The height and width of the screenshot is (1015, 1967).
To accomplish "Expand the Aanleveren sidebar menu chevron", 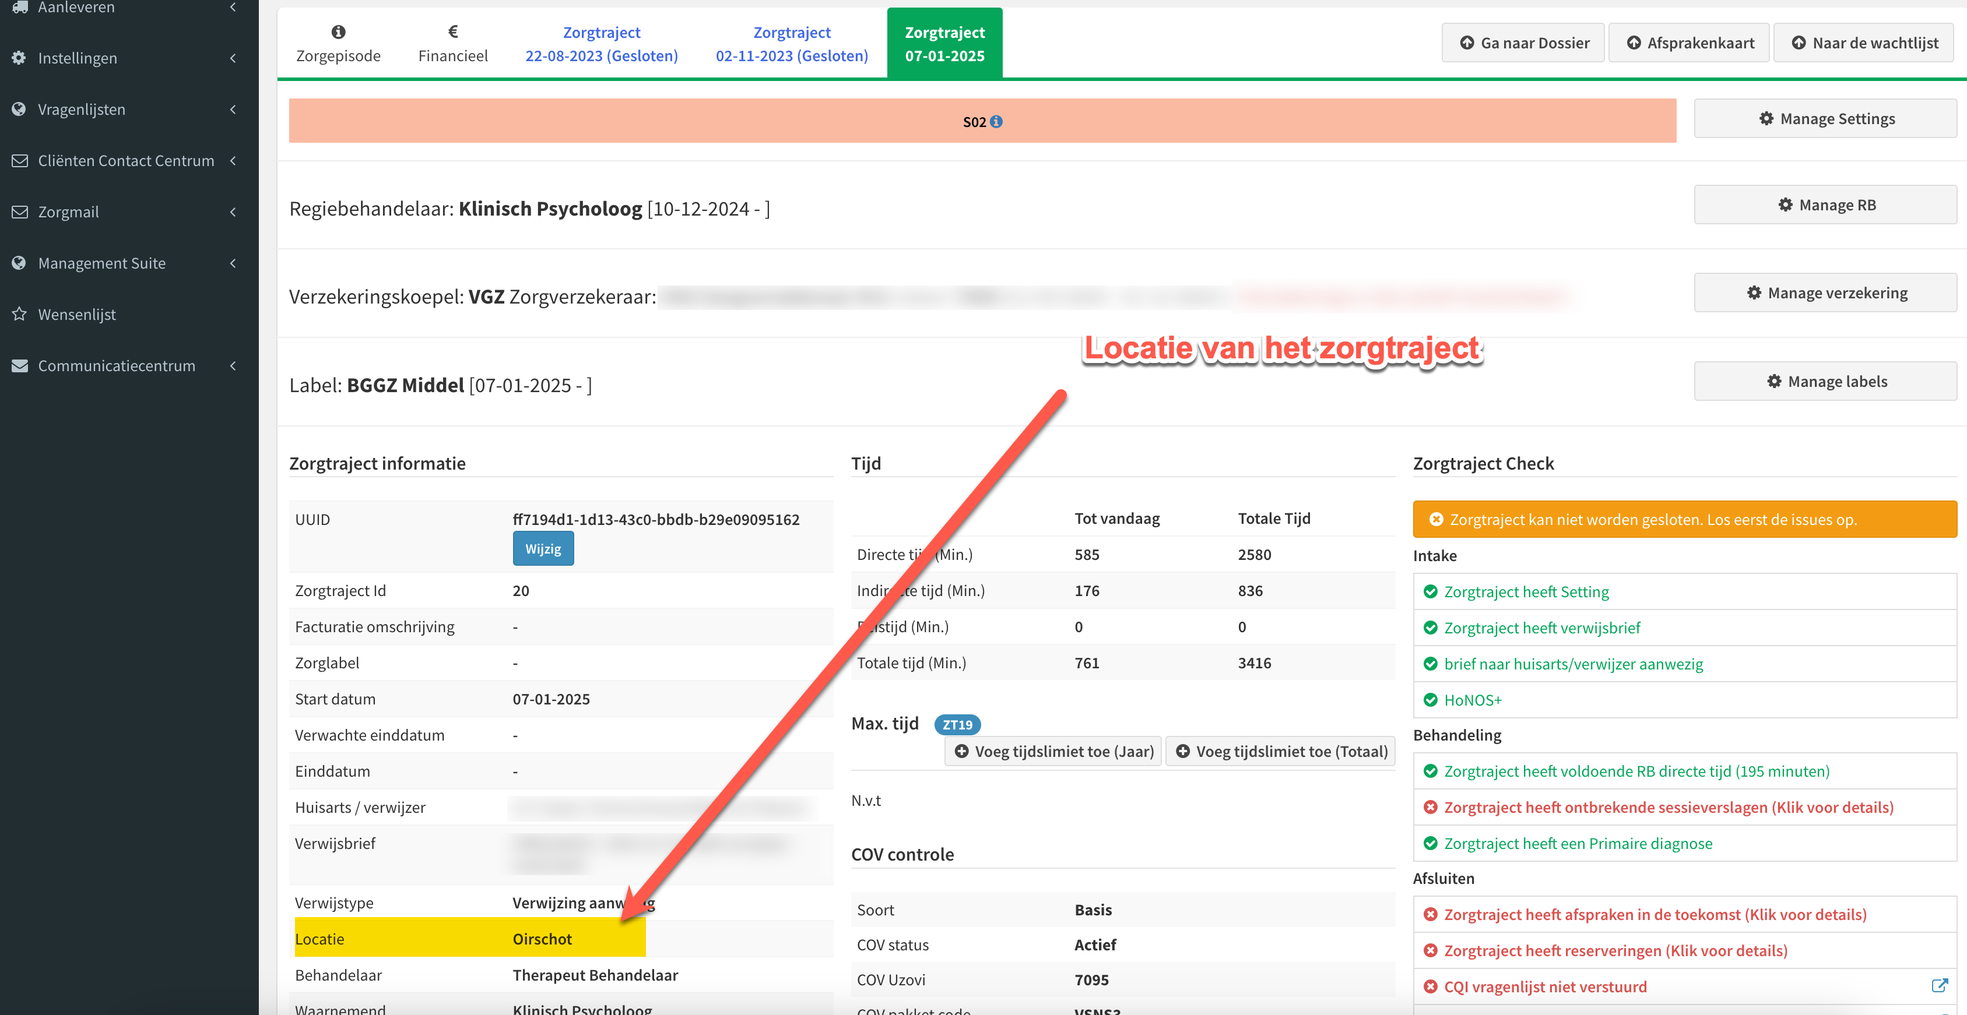I will point(232,7).
